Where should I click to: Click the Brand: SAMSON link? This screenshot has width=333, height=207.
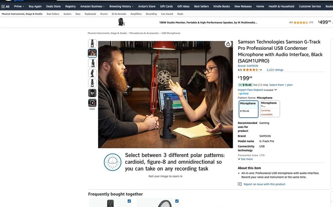click(x=248, y=66)
